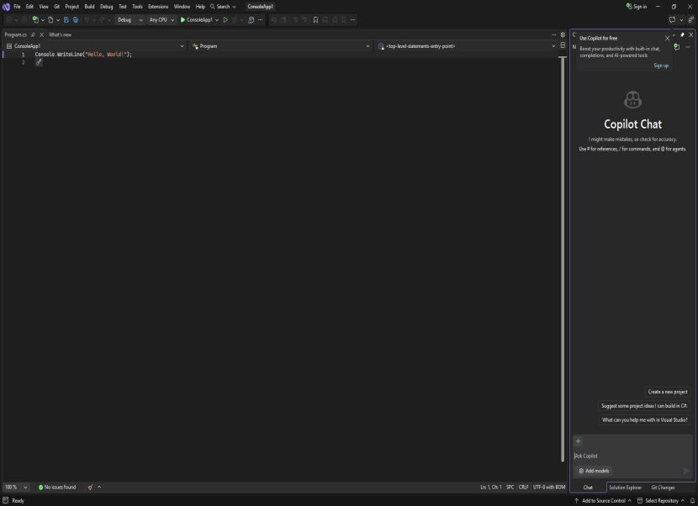Switch to the What's new tab
The image size is (698, 506).
(60, 34)
